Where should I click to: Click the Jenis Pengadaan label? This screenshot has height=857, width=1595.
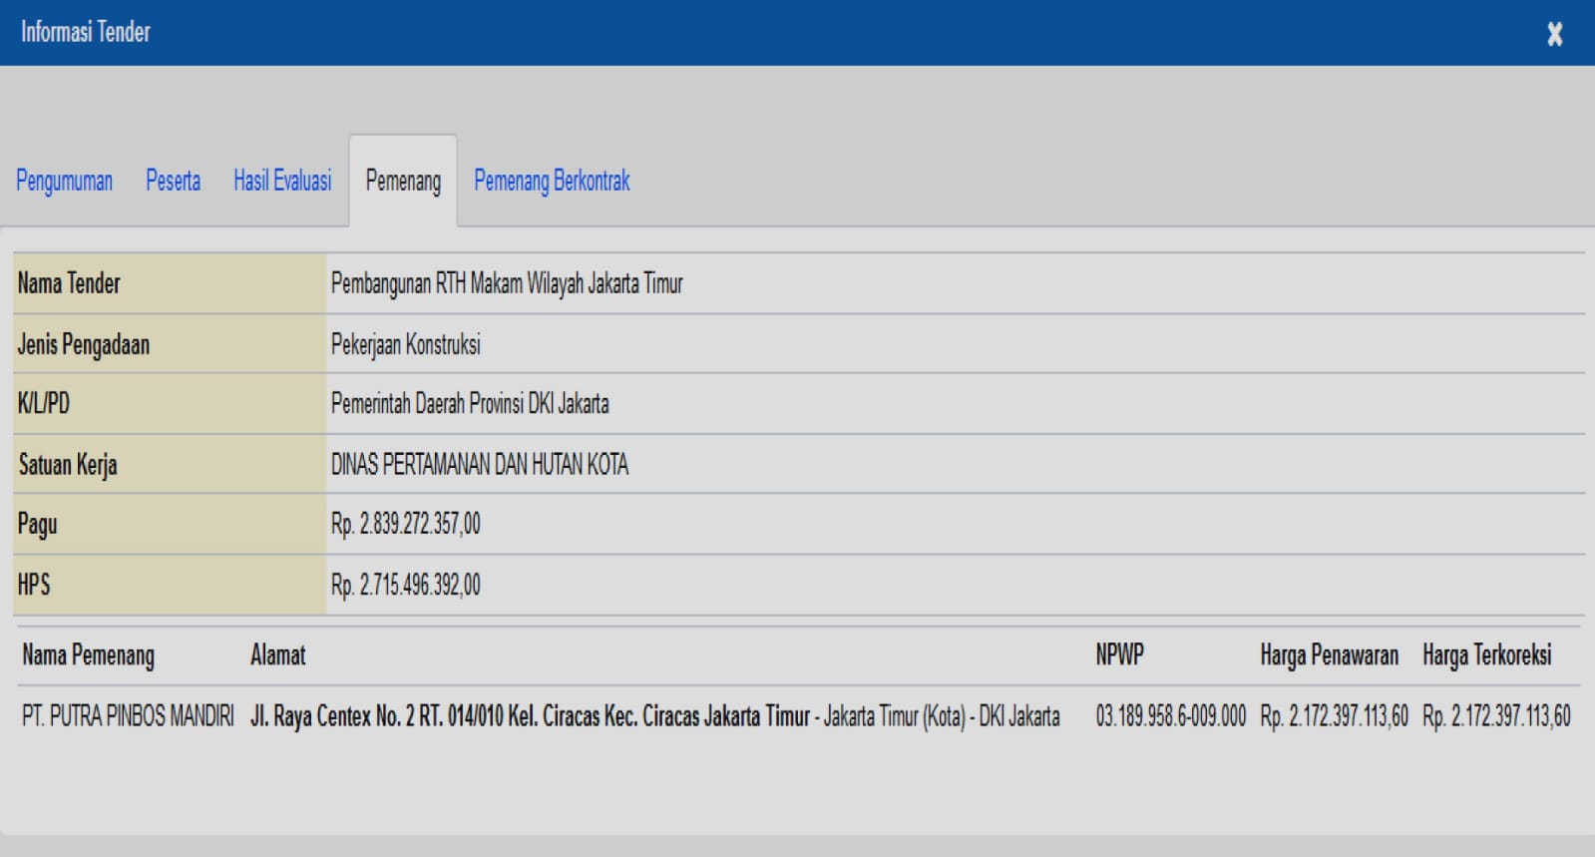pyautogui.click(x=84, y=344)
